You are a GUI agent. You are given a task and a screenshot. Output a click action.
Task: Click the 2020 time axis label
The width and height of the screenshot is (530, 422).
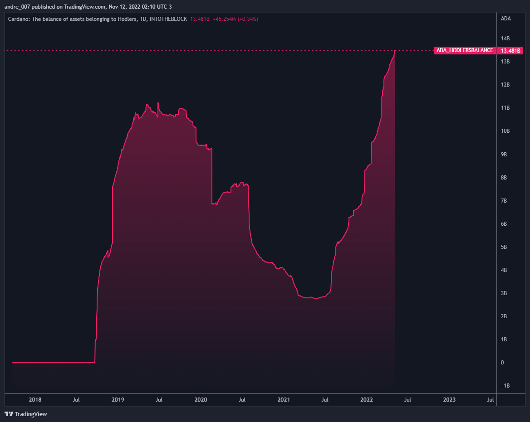(201, 400)
